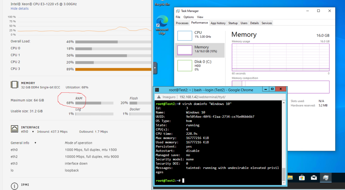Switch to the App history tab

pos(218,23)
